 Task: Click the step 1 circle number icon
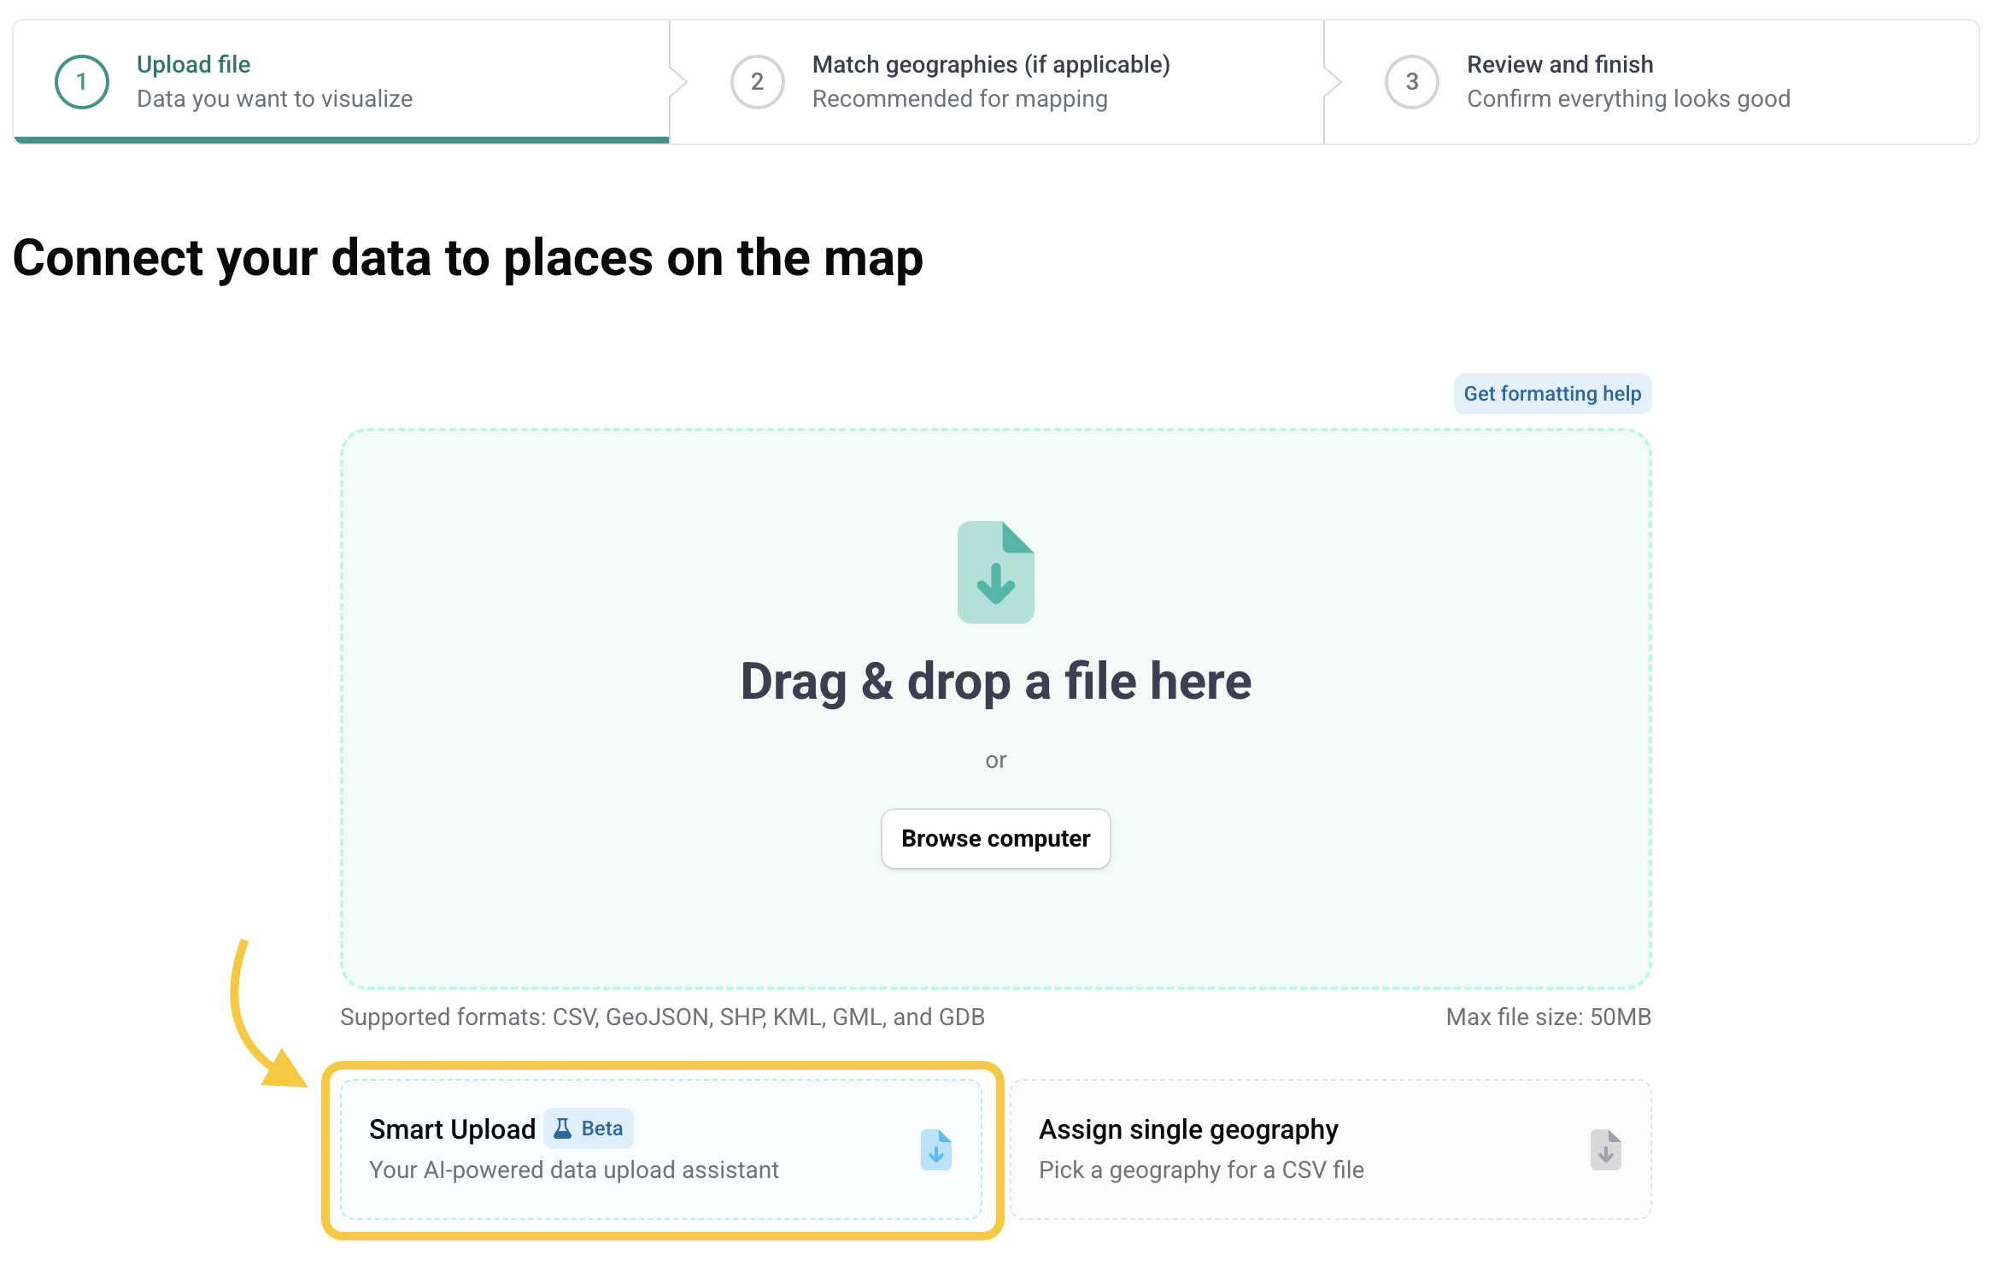tap(82, 82)
